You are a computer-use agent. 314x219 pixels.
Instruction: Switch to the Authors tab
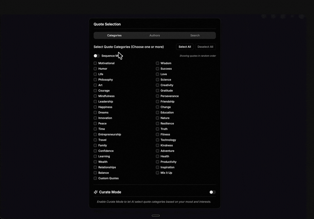(x=155, y=36)
